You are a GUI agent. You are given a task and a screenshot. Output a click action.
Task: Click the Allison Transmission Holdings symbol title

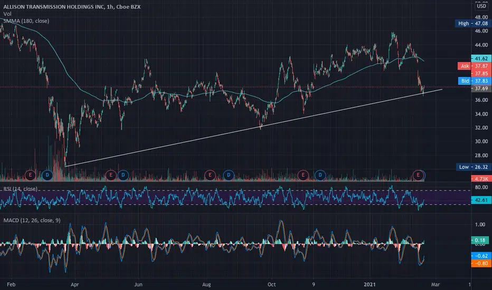point(72,6)
